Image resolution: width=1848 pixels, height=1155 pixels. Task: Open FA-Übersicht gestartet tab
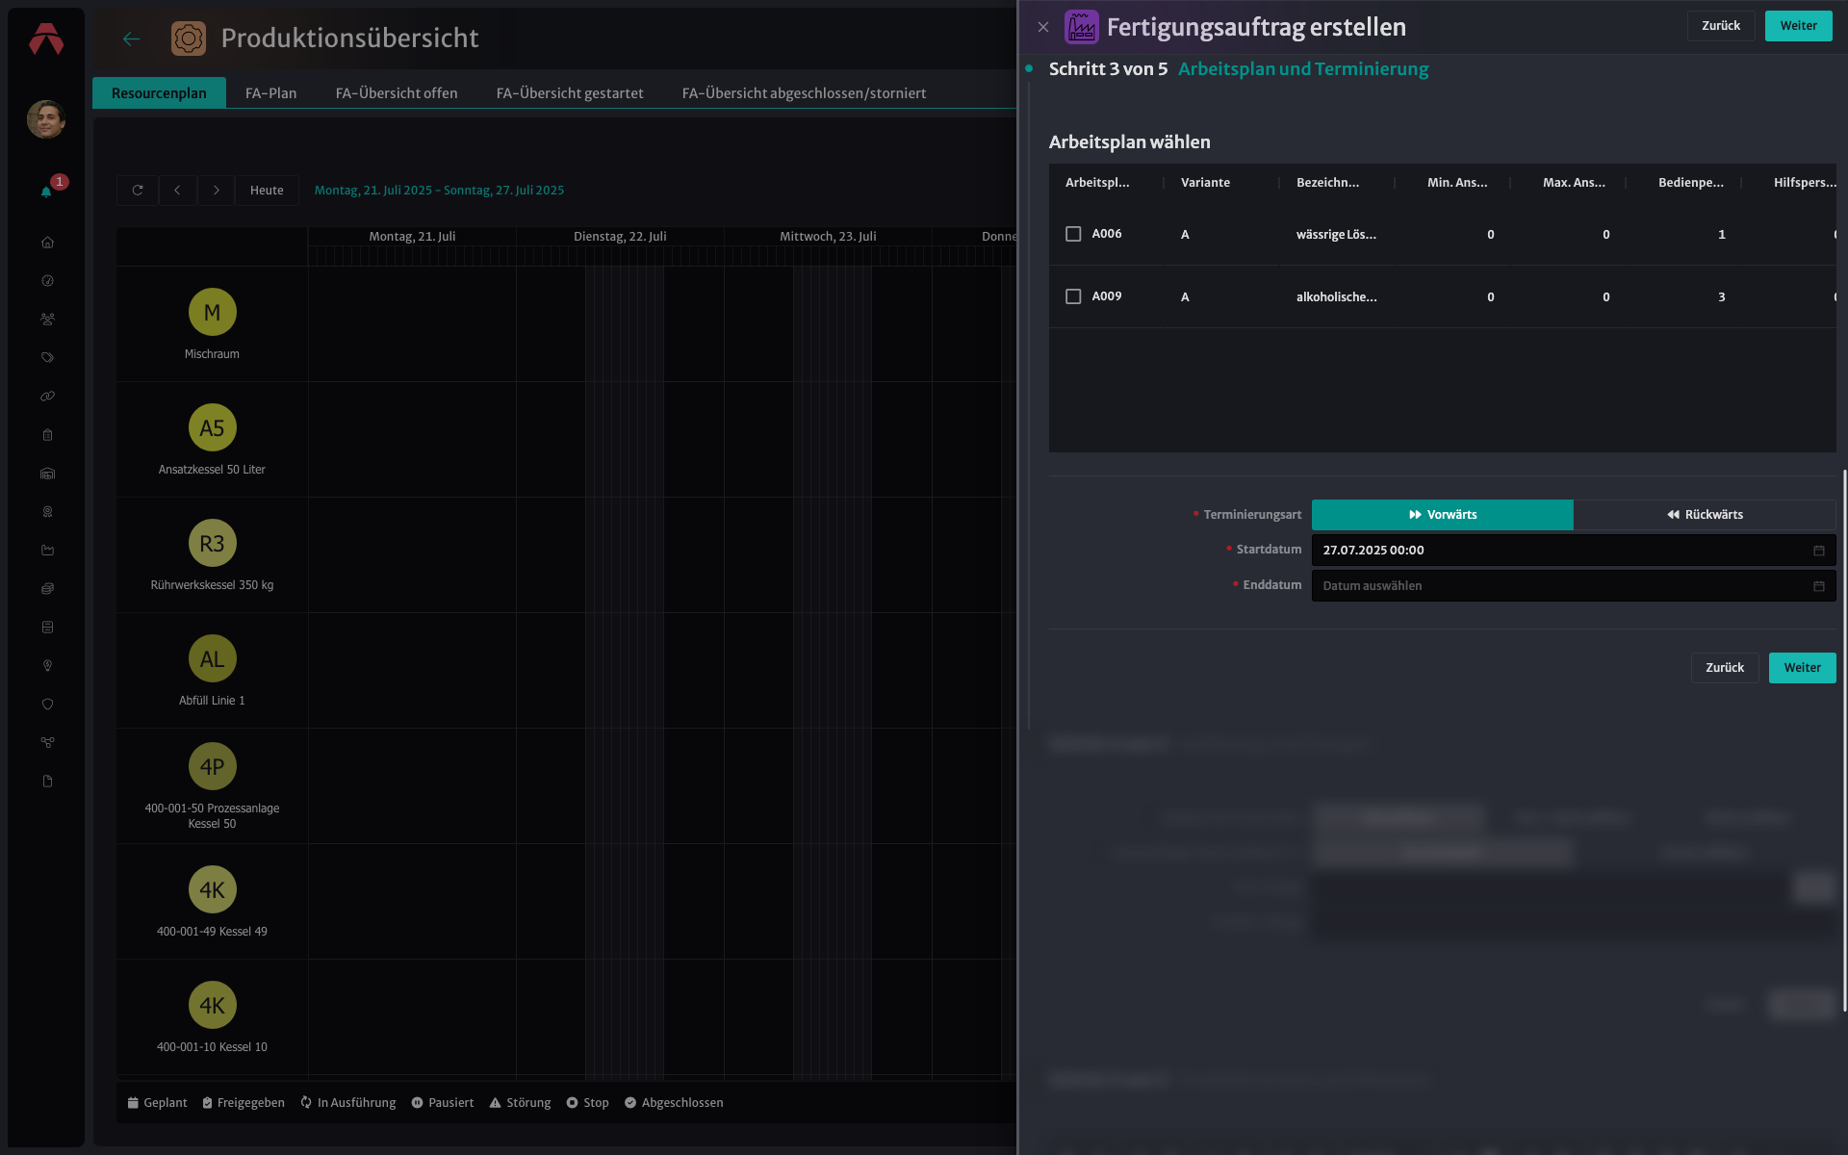coord(570,93)
